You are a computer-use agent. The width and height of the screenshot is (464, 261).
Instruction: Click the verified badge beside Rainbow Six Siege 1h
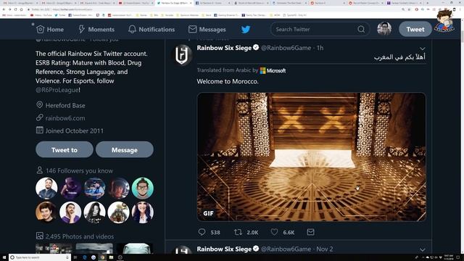[256, 47]
